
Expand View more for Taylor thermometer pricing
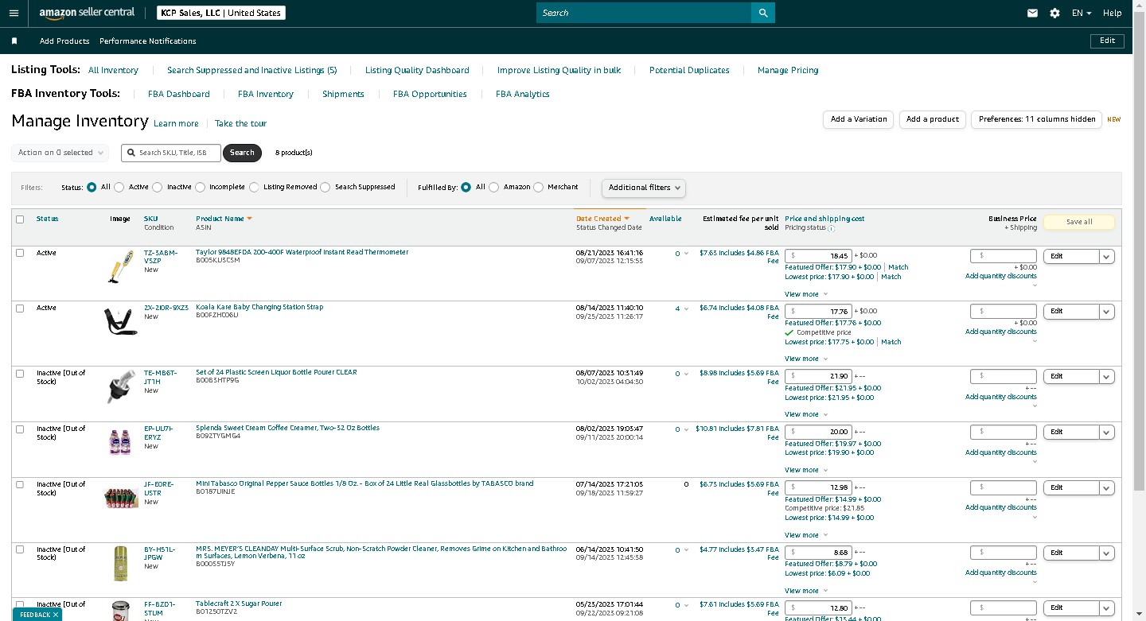coord(806,294)
